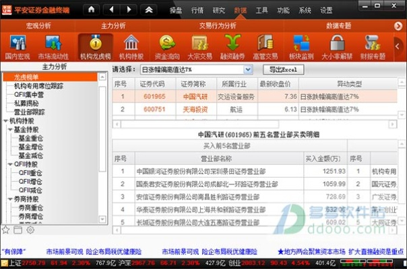
Task: Select 机构龙虎榜 medal icon
Action: pyautogui.click(x=95, y=48)
